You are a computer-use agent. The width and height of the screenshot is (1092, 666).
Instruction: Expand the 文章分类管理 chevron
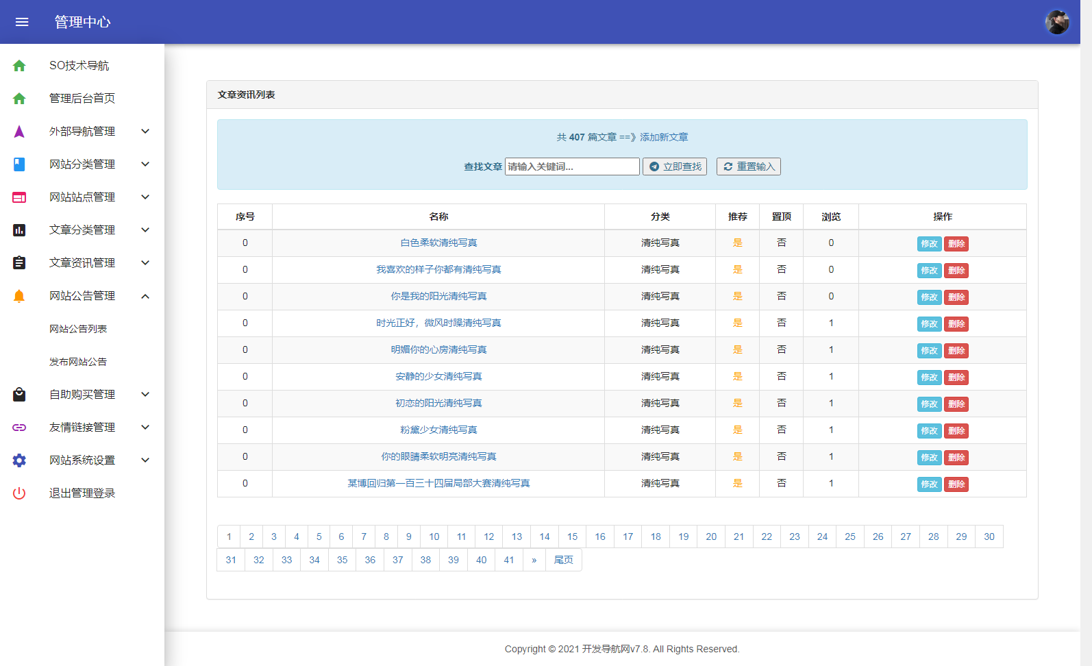[x=145, y=230]
